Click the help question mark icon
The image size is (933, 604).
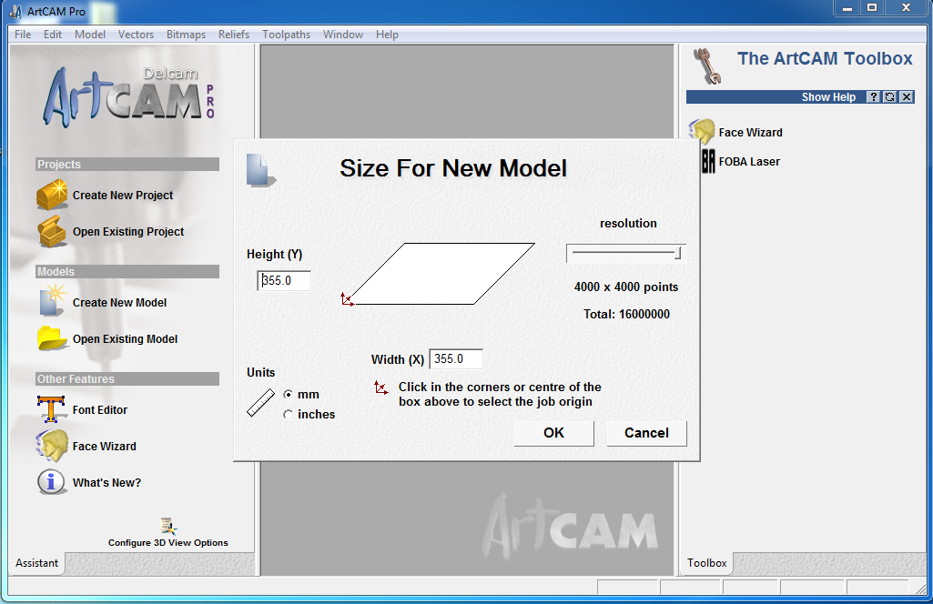[872, 97]
